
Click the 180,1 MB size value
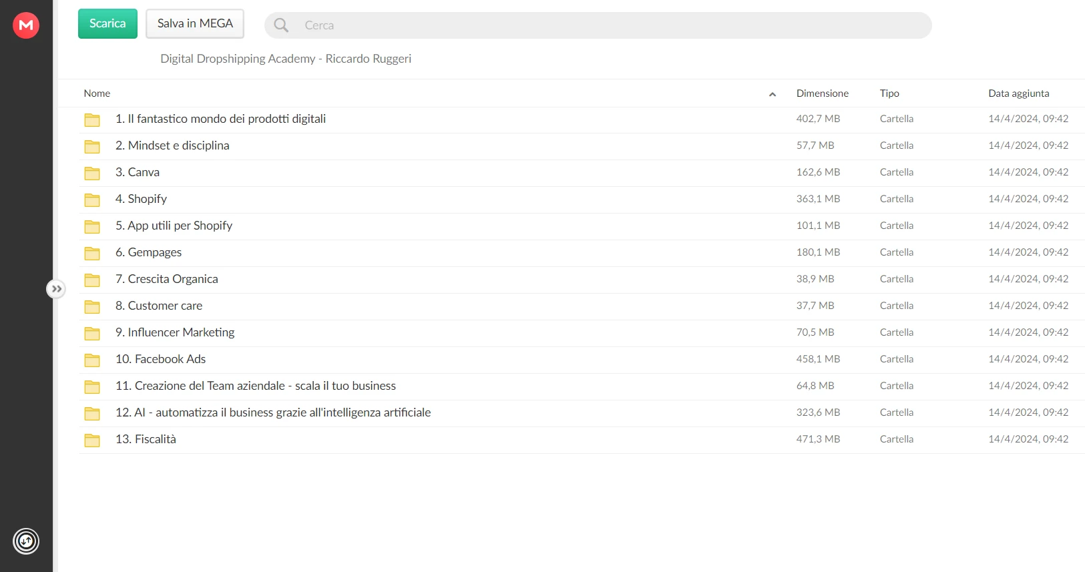pyautogui.click(x=818, y=252)
